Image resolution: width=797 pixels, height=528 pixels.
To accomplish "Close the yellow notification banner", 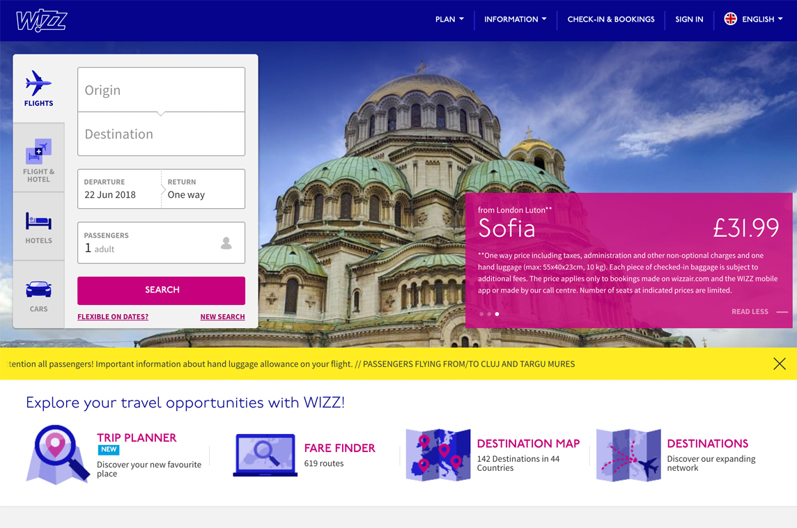I will point(779,364).
